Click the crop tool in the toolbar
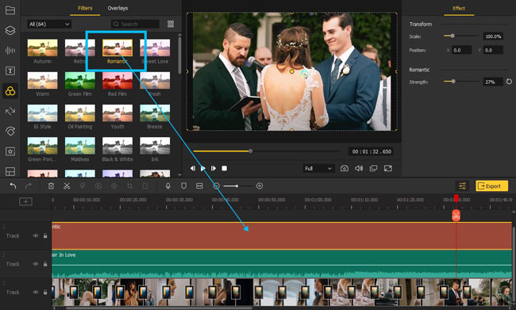The image size is (516, 310). (129, 186)
